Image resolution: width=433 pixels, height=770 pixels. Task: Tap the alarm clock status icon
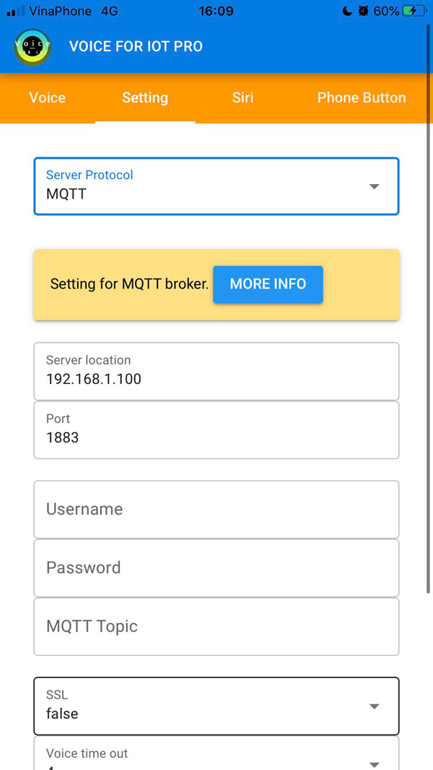(363, 12)
